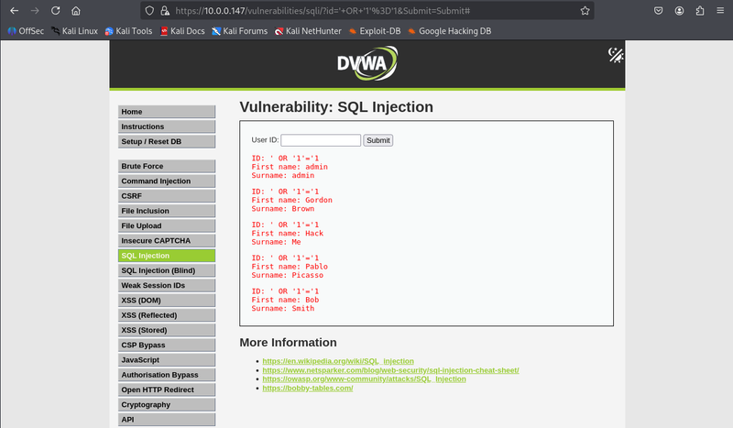Open the API module
Screen dimensions: 733x428
click(x=167, y=420)
